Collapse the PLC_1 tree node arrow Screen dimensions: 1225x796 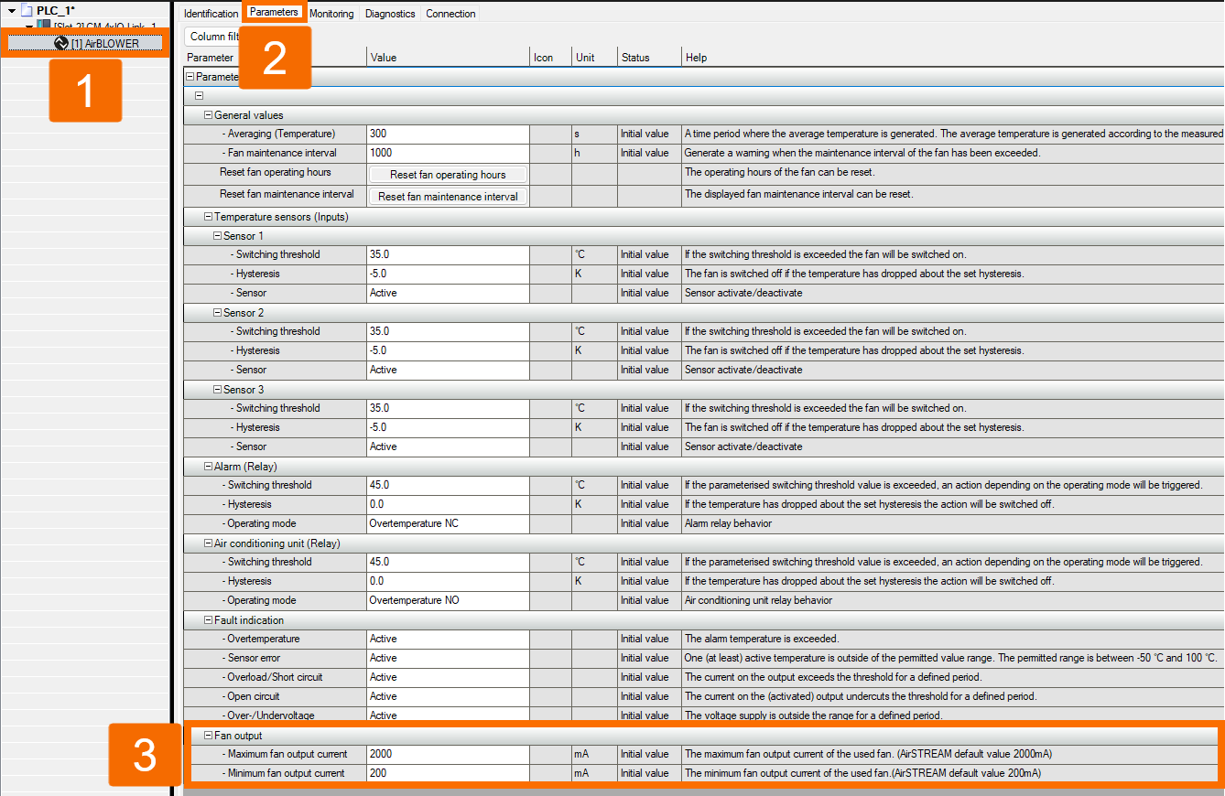pyautogui.click(x=11, y=10)
